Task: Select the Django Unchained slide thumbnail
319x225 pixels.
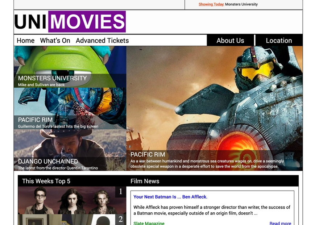Action: [x=70, y=150]
